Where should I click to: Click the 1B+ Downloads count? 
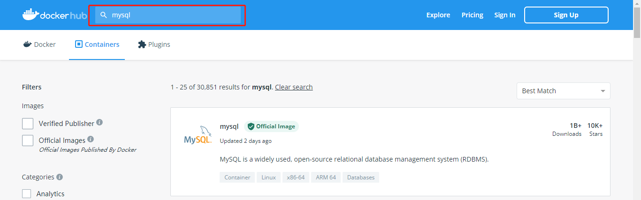567,129
